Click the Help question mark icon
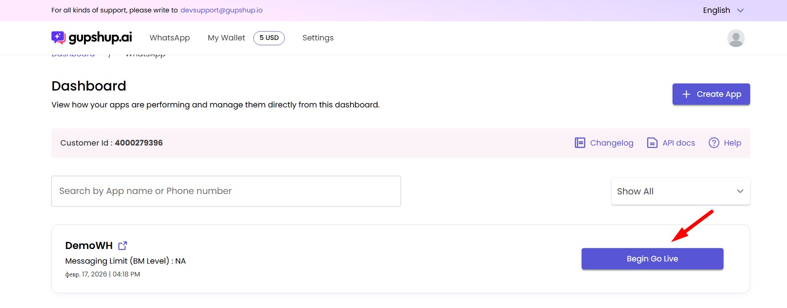 [714, 143]
